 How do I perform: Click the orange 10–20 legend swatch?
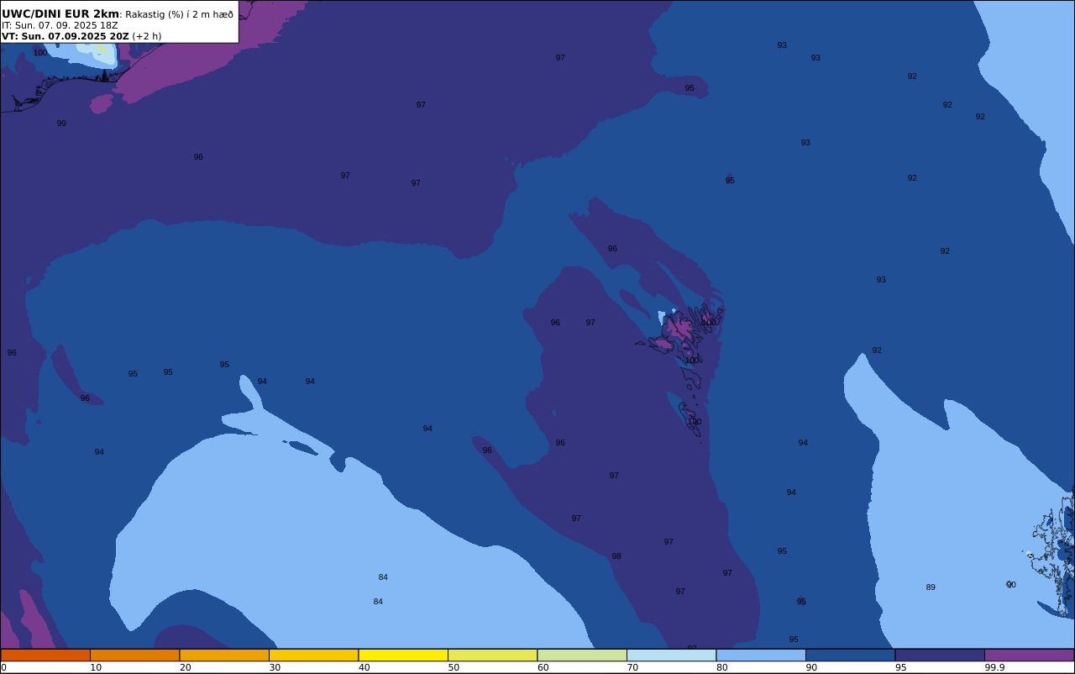point(134,655)
